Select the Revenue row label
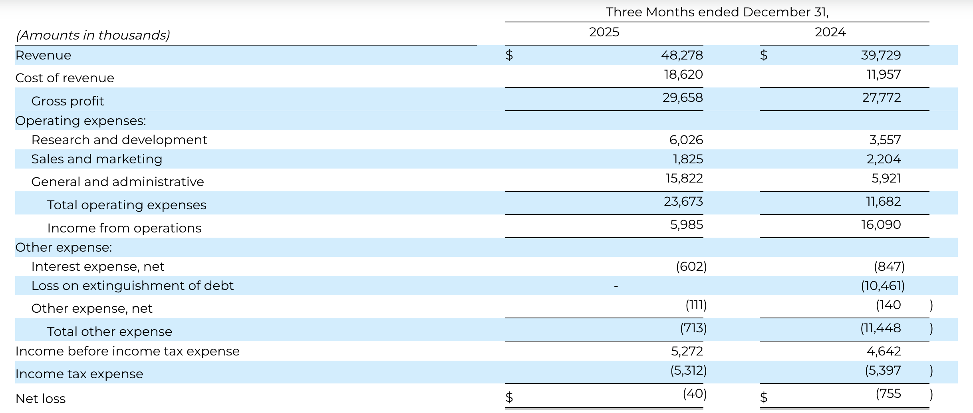 pos(43,55)
